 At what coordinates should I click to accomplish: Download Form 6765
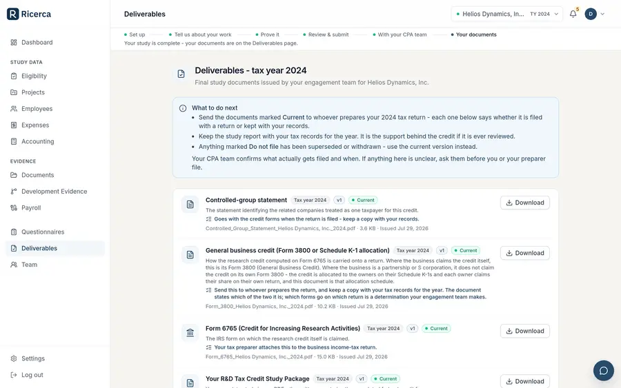pos(525,331)
